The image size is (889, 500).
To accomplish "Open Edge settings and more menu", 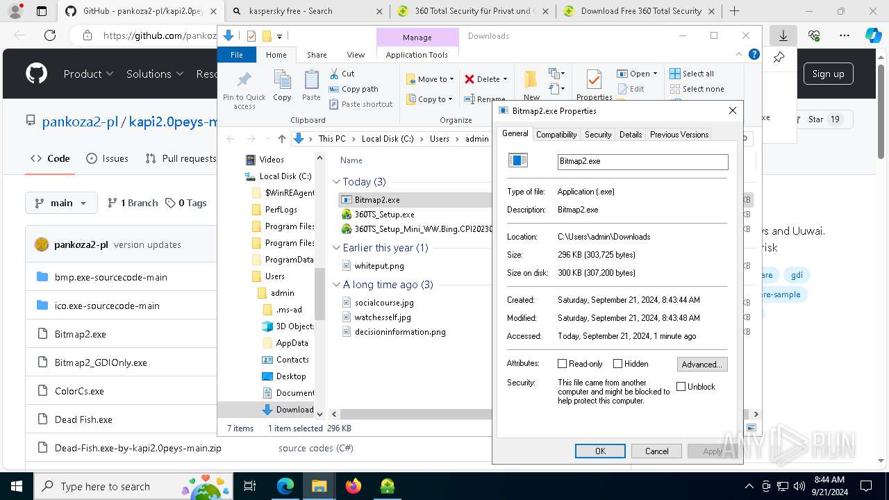I will pyautogui.click(x=845, y=35).
